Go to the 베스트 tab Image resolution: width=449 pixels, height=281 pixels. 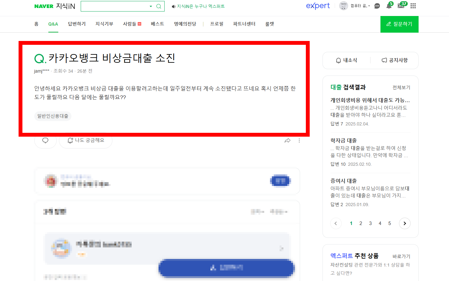[157, 24]
